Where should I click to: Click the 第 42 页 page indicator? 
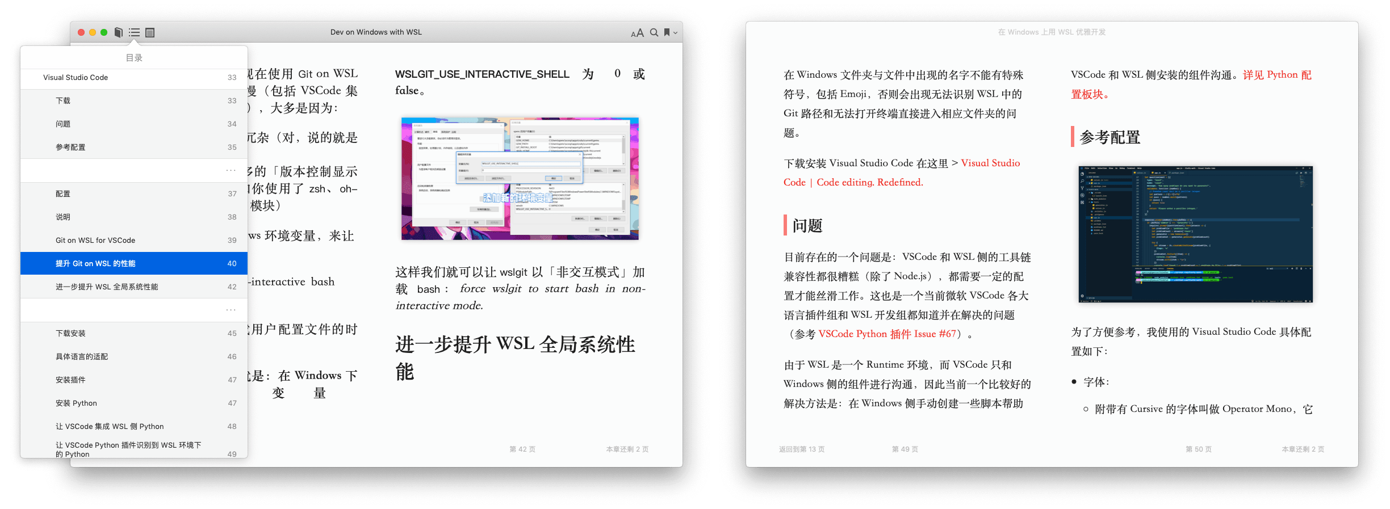click(522, 449)
